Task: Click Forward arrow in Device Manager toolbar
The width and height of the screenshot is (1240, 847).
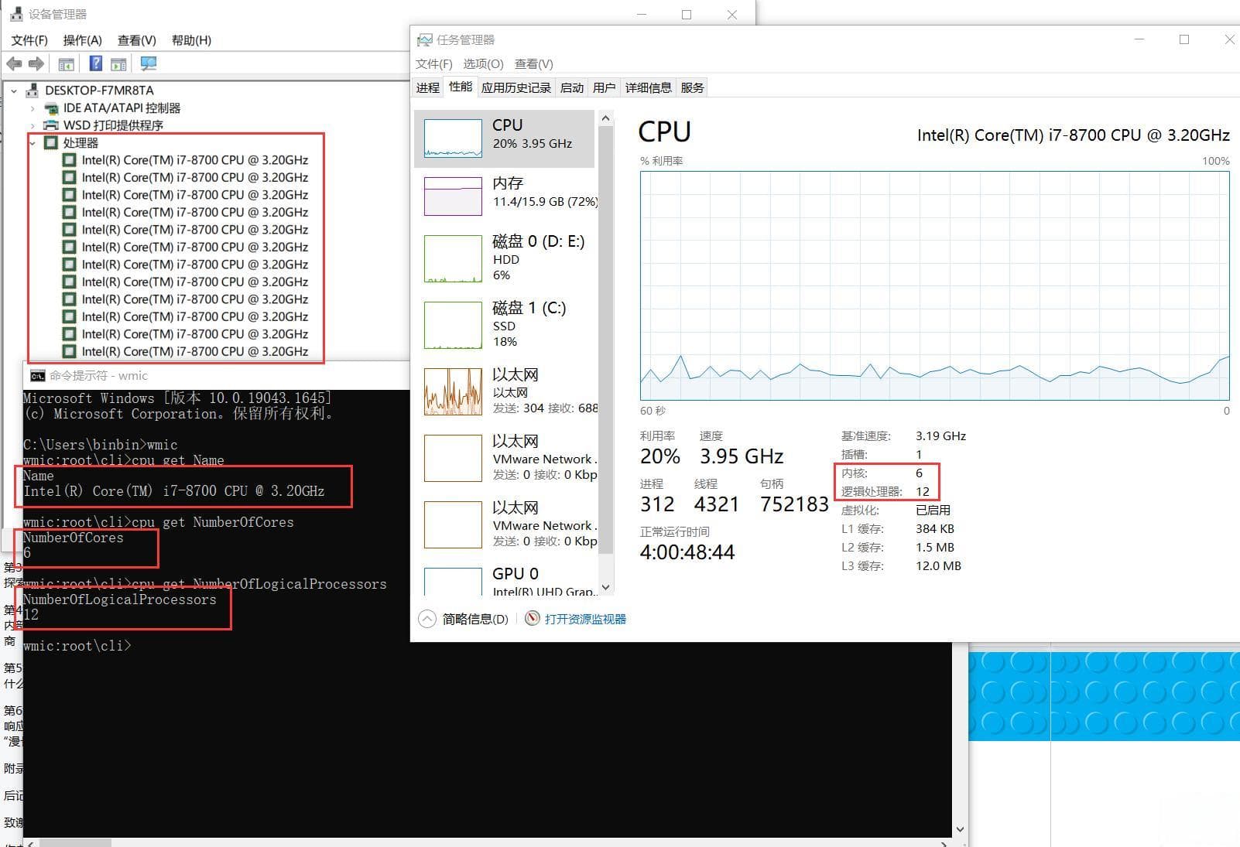Action: tap(36, 64)
